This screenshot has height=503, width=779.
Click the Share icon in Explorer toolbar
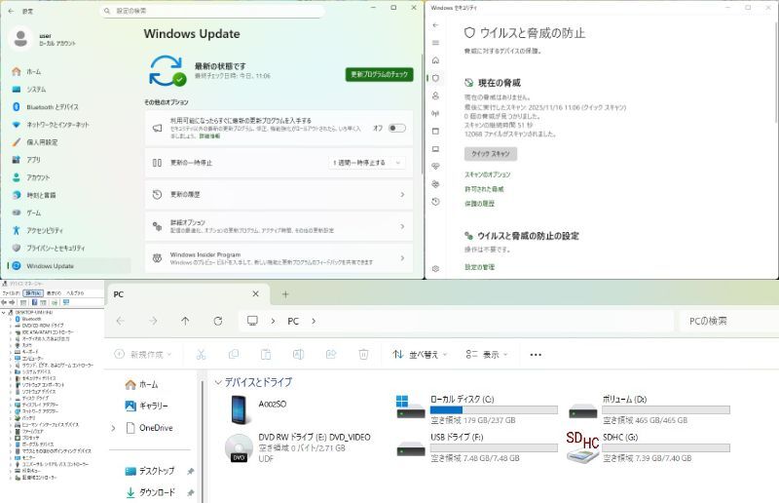pos(331,354)
